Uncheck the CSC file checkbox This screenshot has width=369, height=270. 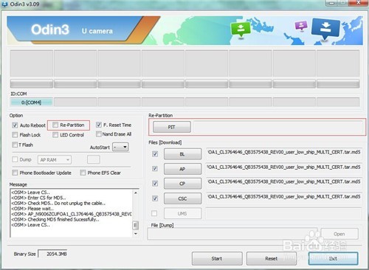[x=155, y=198]
